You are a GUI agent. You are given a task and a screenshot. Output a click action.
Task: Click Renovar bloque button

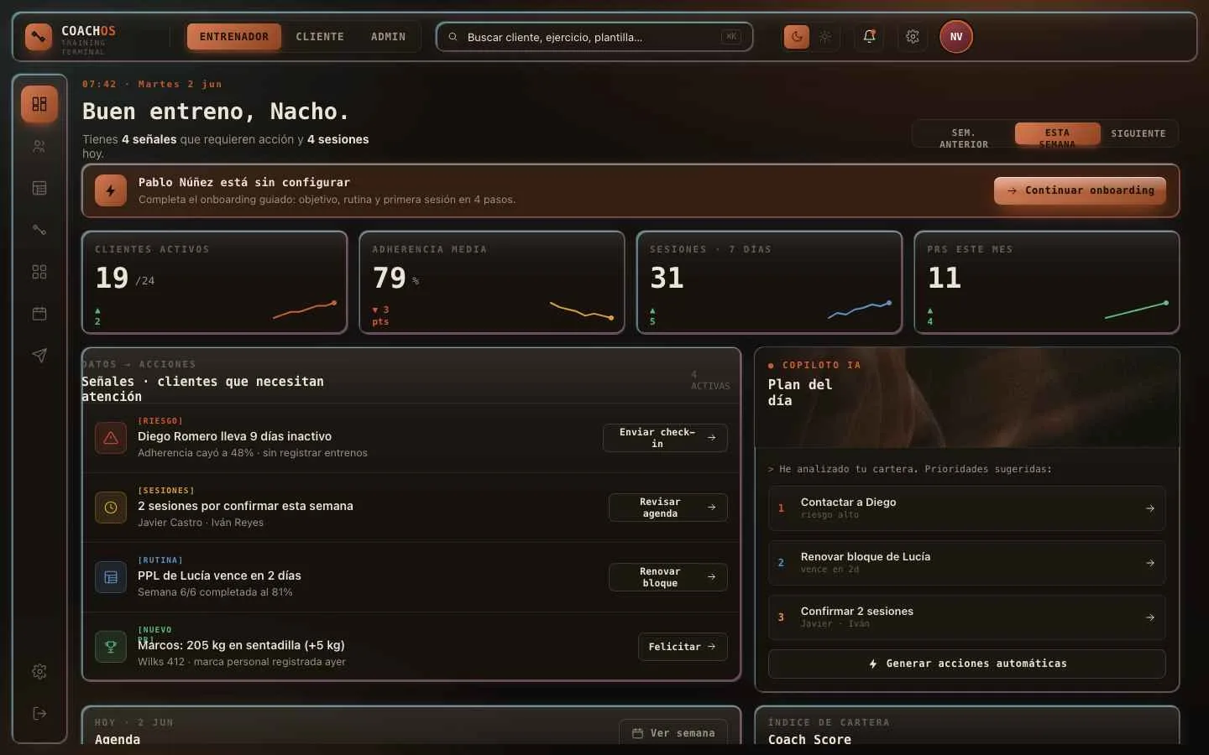pos(668,577)
